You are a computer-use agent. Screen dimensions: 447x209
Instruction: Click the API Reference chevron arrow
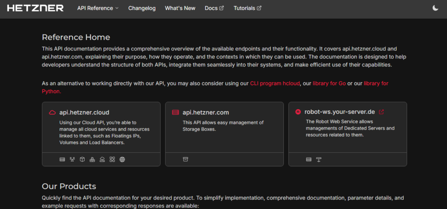(117, 8)
